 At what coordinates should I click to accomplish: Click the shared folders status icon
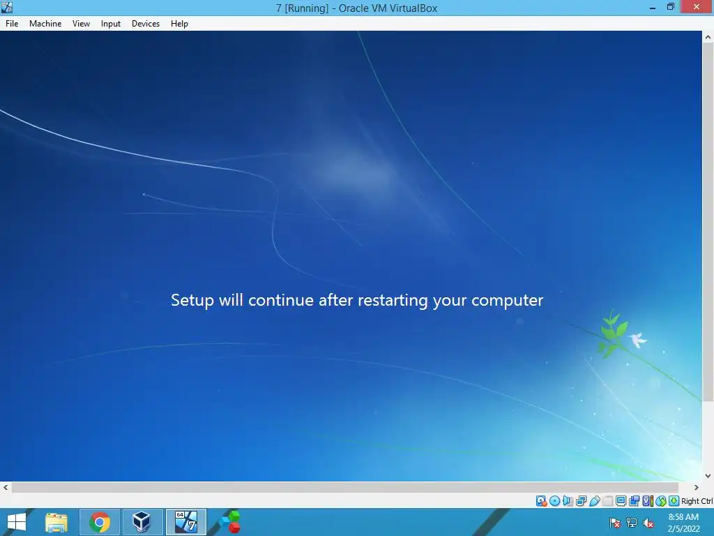tap(608, 501)
